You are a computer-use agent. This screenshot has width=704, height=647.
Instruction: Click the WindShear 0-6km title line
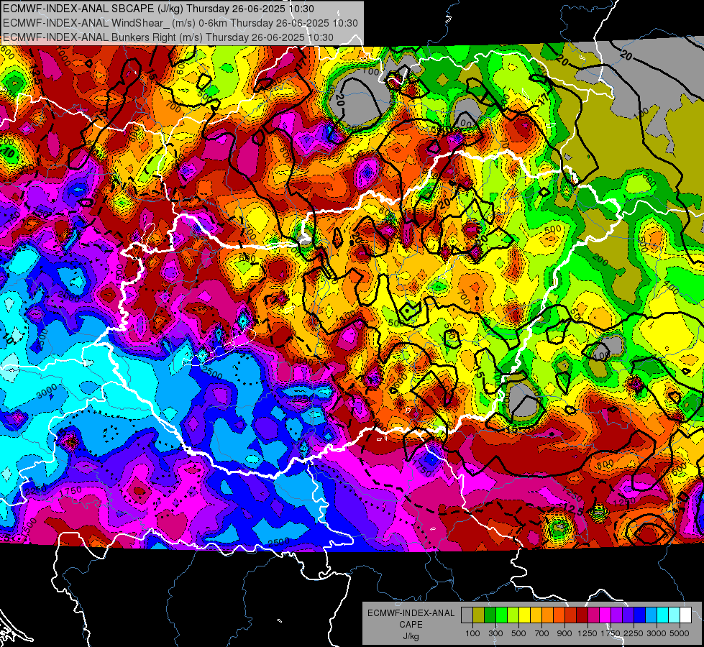pyautogui.click(x=180, y=23)
